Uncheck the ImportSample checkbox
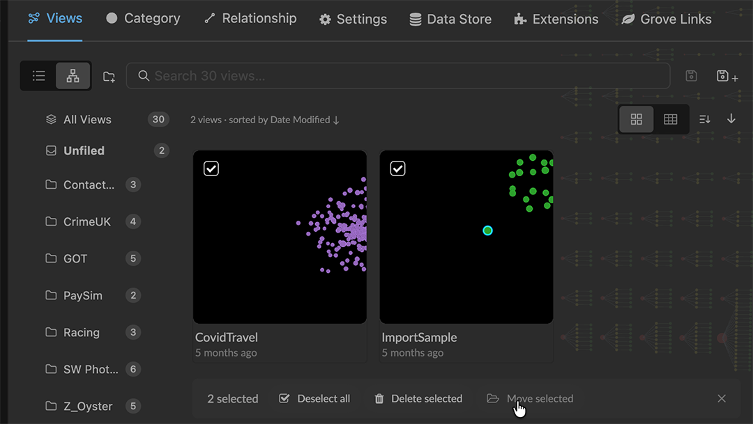The image size is (753, 424). tap(397, 168)
